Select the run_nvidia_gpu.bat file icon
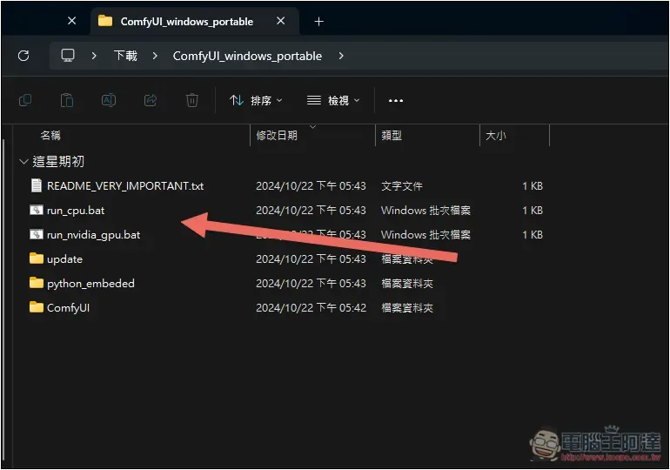The height and width of the screenshot is (470, 670). click(x=37, y=234)
